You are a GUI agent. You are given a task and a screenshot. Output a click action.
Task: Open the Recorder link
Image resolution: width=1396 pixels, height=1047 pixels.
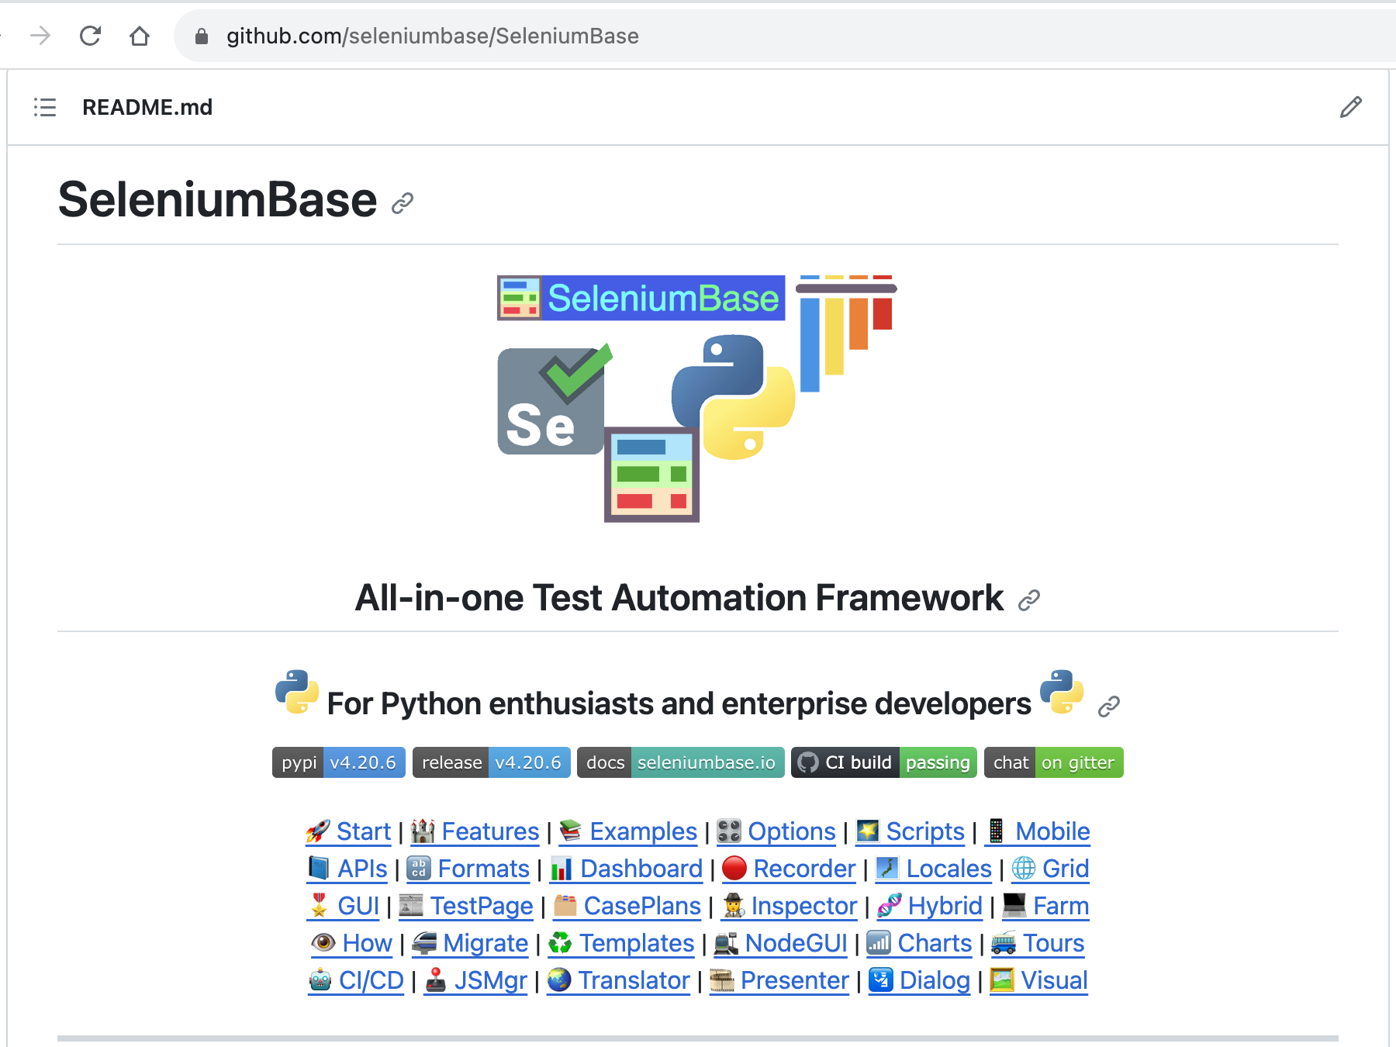pyautogui.click(x=789, y=869)
